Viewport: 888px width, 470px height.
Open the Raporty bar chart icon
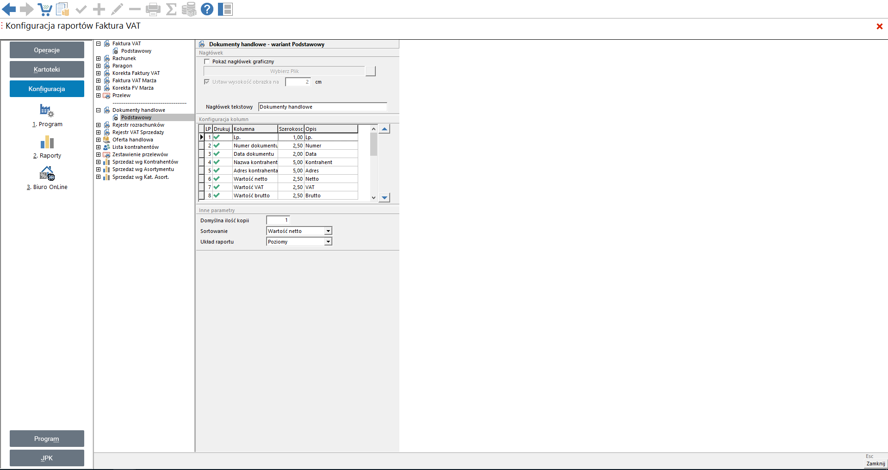click(47, 142)
